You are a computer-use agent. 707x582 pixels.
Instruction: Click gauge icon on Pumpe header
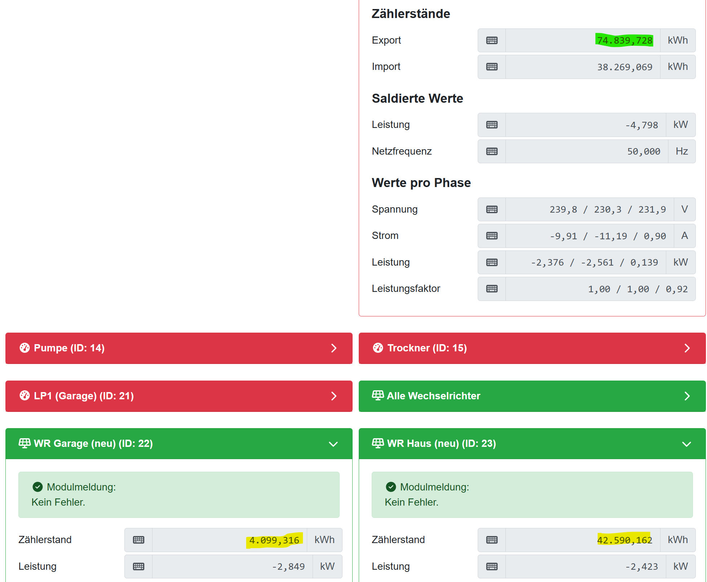tap(25, 348)
